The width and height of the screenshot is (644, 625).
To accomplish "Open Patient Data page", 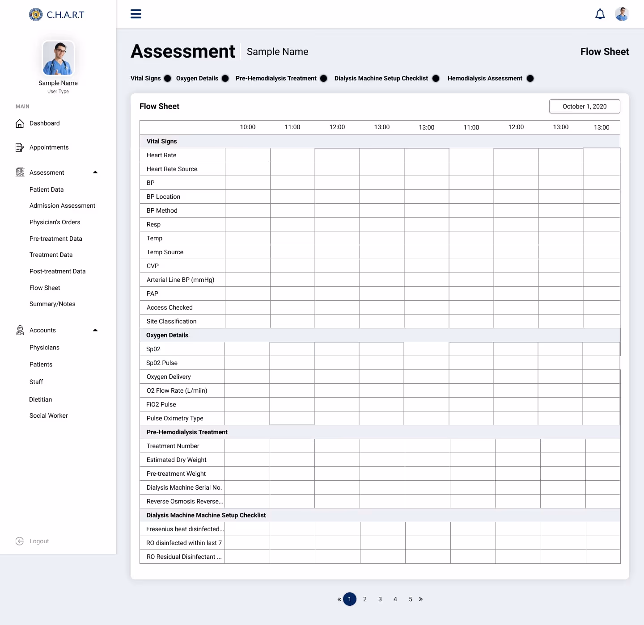I will (47, 189).
